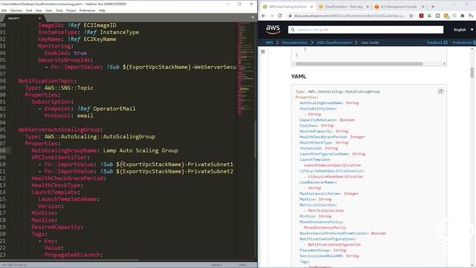Open the Help menu in Sublime Text
This screenshot has width=476, height=268.
102,10
